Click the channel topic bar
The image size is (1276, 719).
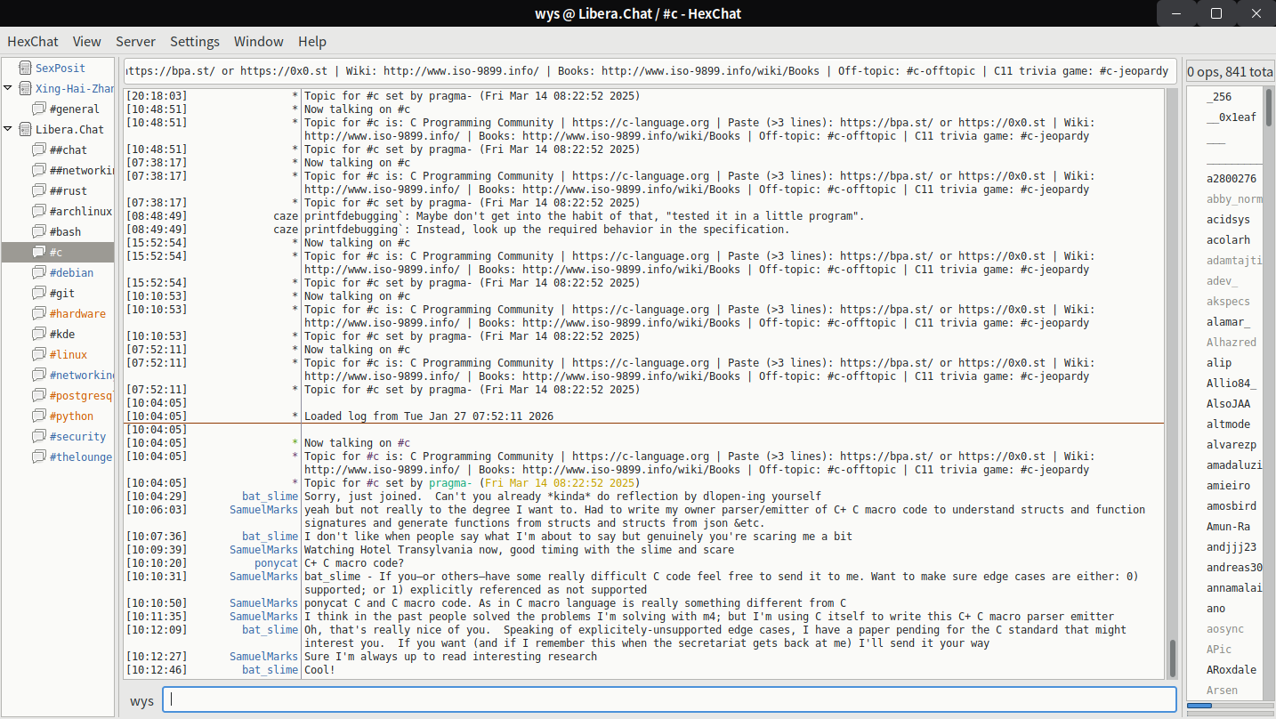[x=650, y=71]
